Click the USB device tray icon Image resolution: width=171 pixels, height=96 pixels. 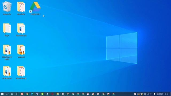tap(154, 94)
